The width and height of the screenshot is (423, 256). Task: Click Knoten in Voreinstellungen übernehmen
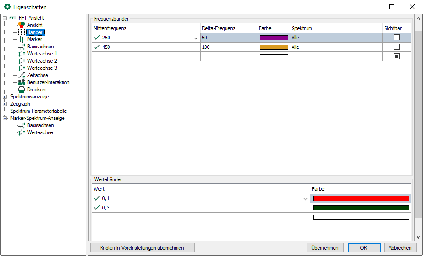(x=142, y=248)
